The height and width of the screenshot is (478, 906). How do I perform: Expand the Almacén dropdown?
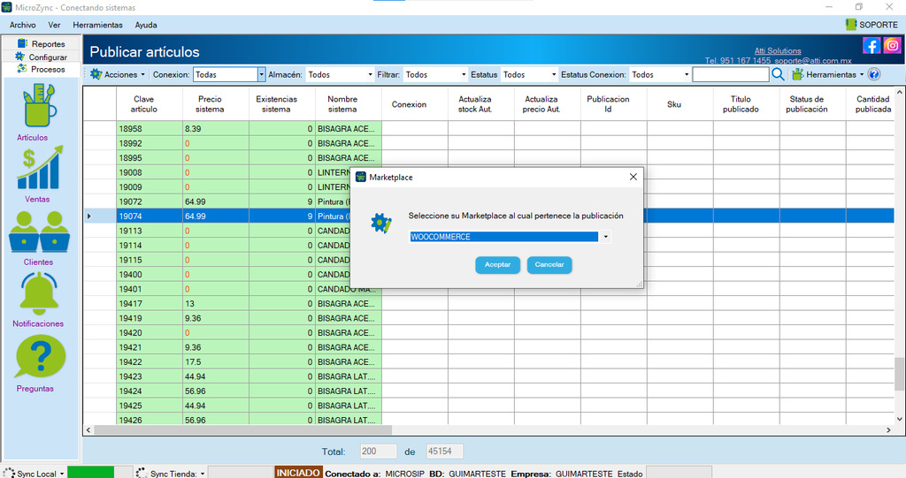tap(370, 74)
